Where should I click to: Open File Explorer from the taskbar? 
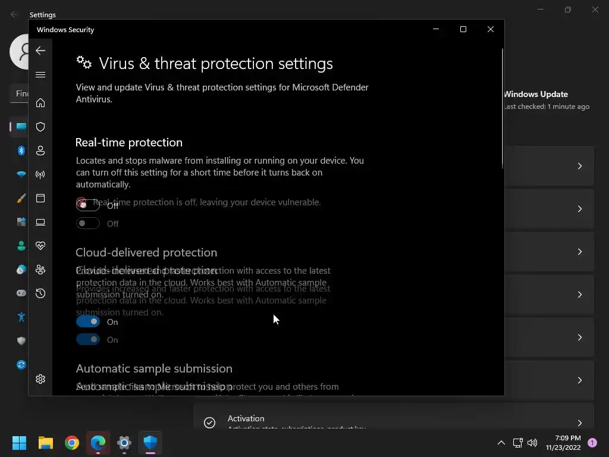(45, 443)
